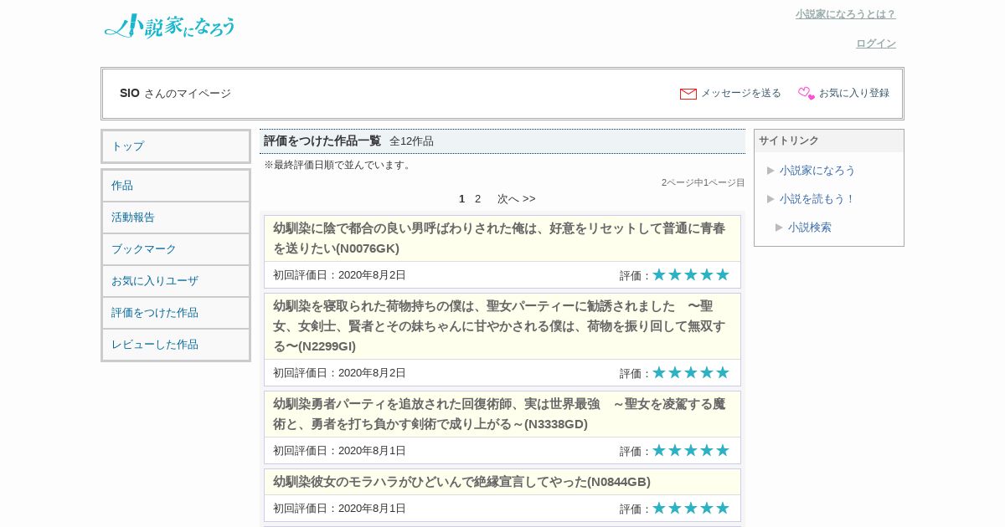
Task: Open トップ in the sidebar menu
Action: tap(176, 146)
